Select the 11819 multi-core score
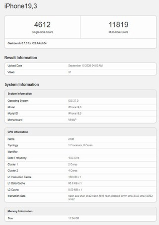The image size is (159, 225). pyautogui.click(x=118, y=25)
